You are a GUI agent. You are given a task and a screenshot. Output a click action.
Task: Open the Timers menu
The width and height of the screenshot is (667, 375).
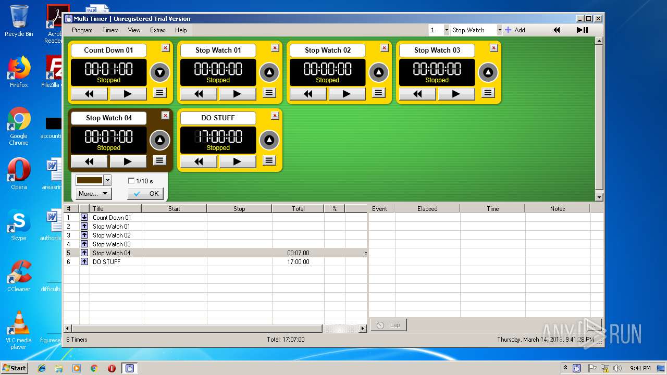(x=110, y=30)
